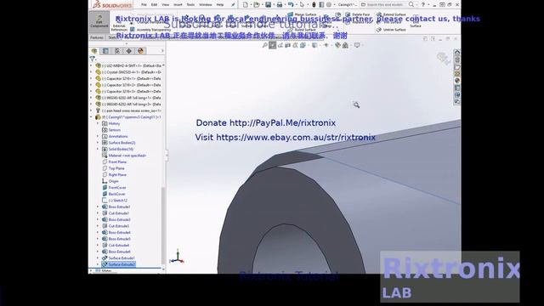Click the Edit Appearance icon
Screen dimensions: 544x306
coord(337,45)
